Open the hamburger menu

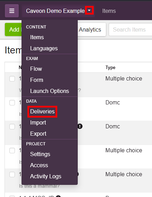(12, 11)
